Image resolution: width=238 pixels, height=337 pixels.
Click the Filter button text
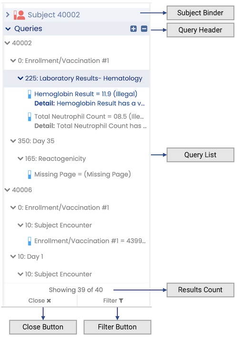point(110,301)
